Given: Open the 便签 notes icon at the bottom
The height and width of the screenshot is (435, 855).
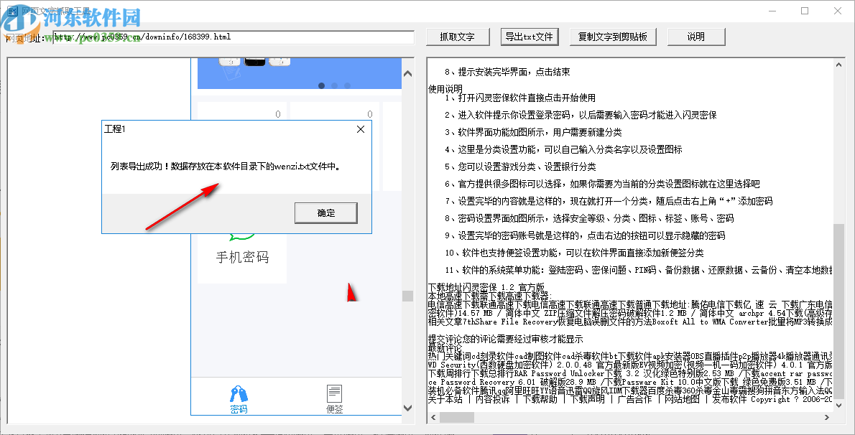Looking at the screenshot, I should pos(334,394).
